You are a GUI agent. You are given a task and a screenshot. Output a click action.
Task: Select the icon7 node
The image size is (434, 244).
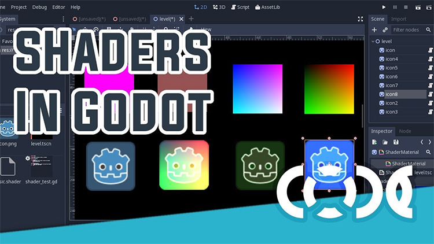[x=392, y=86]
